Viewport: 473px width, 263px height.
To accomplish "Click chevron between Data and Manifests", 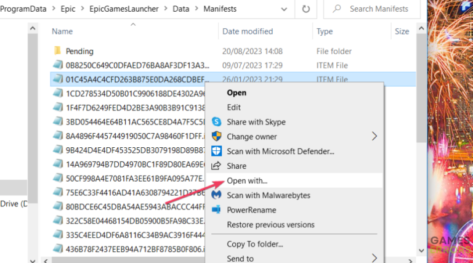I will pos(196,9).
